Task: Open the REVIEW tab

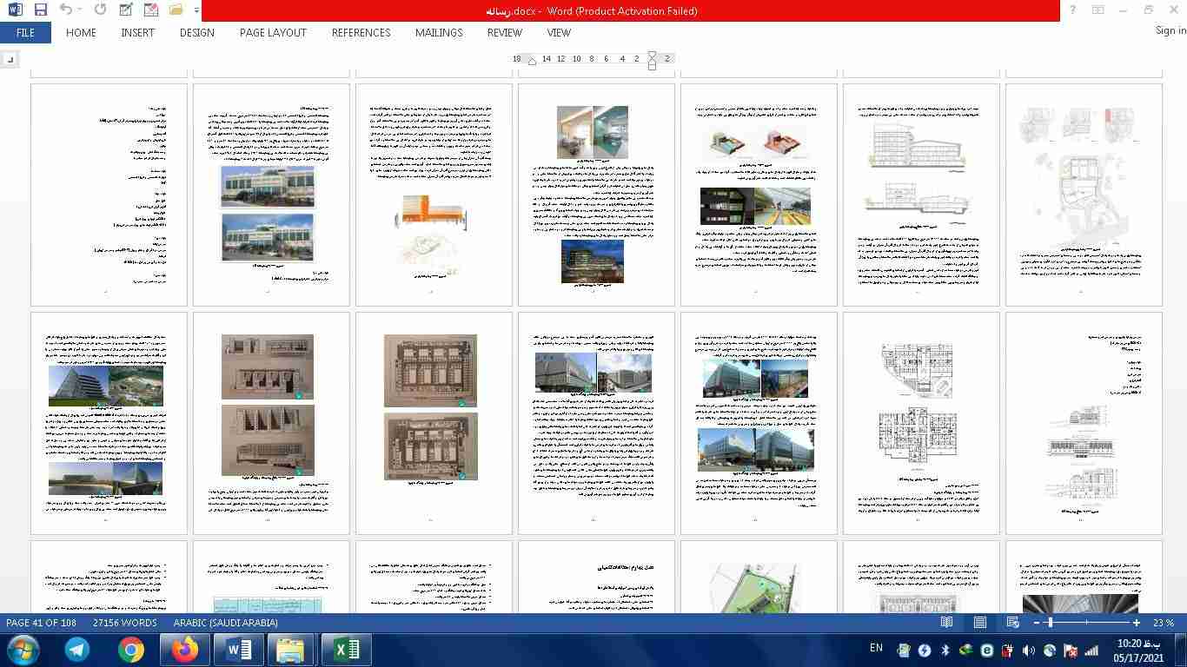Action: (504, 33)
